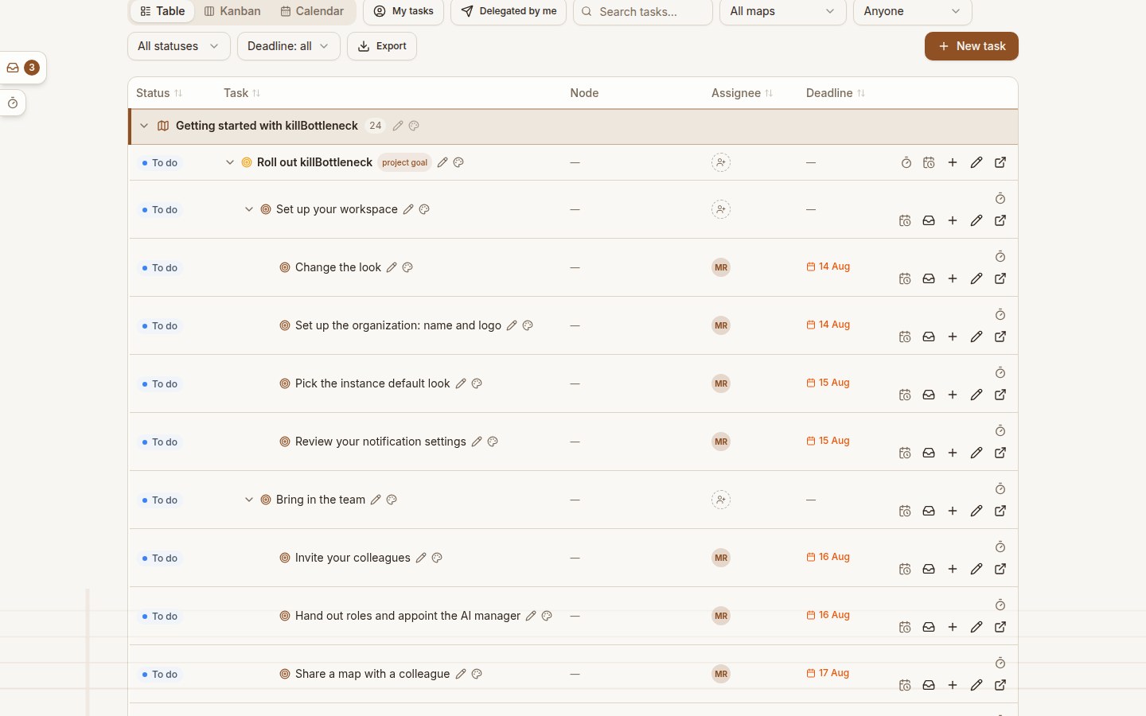The width and height of the screenshot is (1146, 716).
Task: Click 15 Aug deadline of Pick the instance default look
Action: (828, 383)
